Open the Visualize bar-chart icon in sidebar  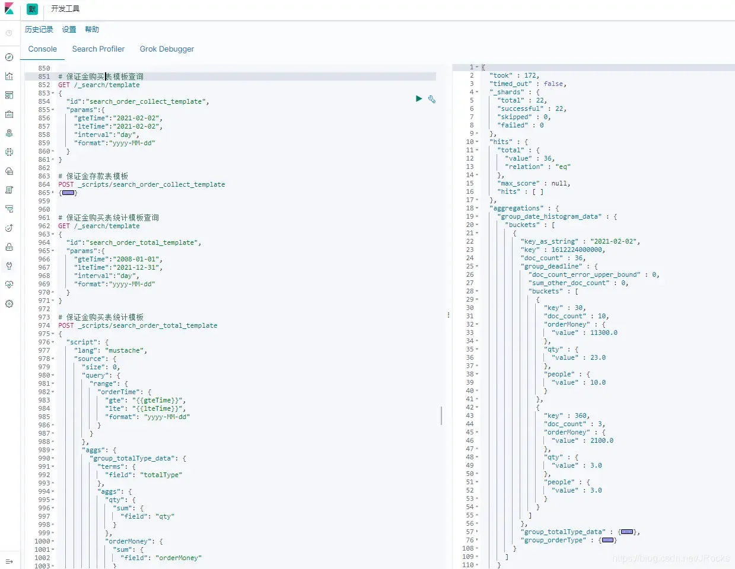tap(9, 76)
